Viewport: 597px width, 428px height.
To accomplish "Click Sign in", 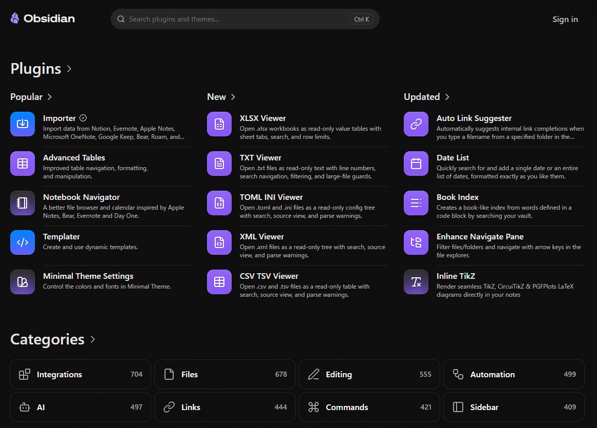I will (565, 19).
